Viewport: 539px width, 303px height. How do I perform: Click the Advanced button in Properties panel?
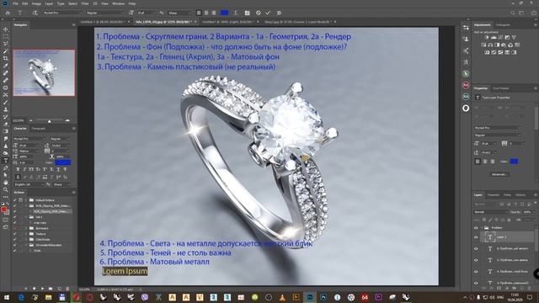tap(499, 174)
